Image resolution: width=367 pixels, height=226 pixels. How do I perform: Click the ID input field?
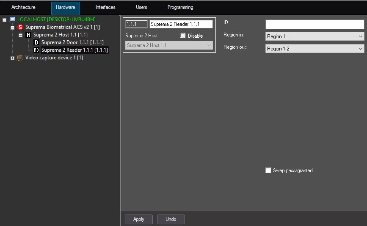point(315,24)
